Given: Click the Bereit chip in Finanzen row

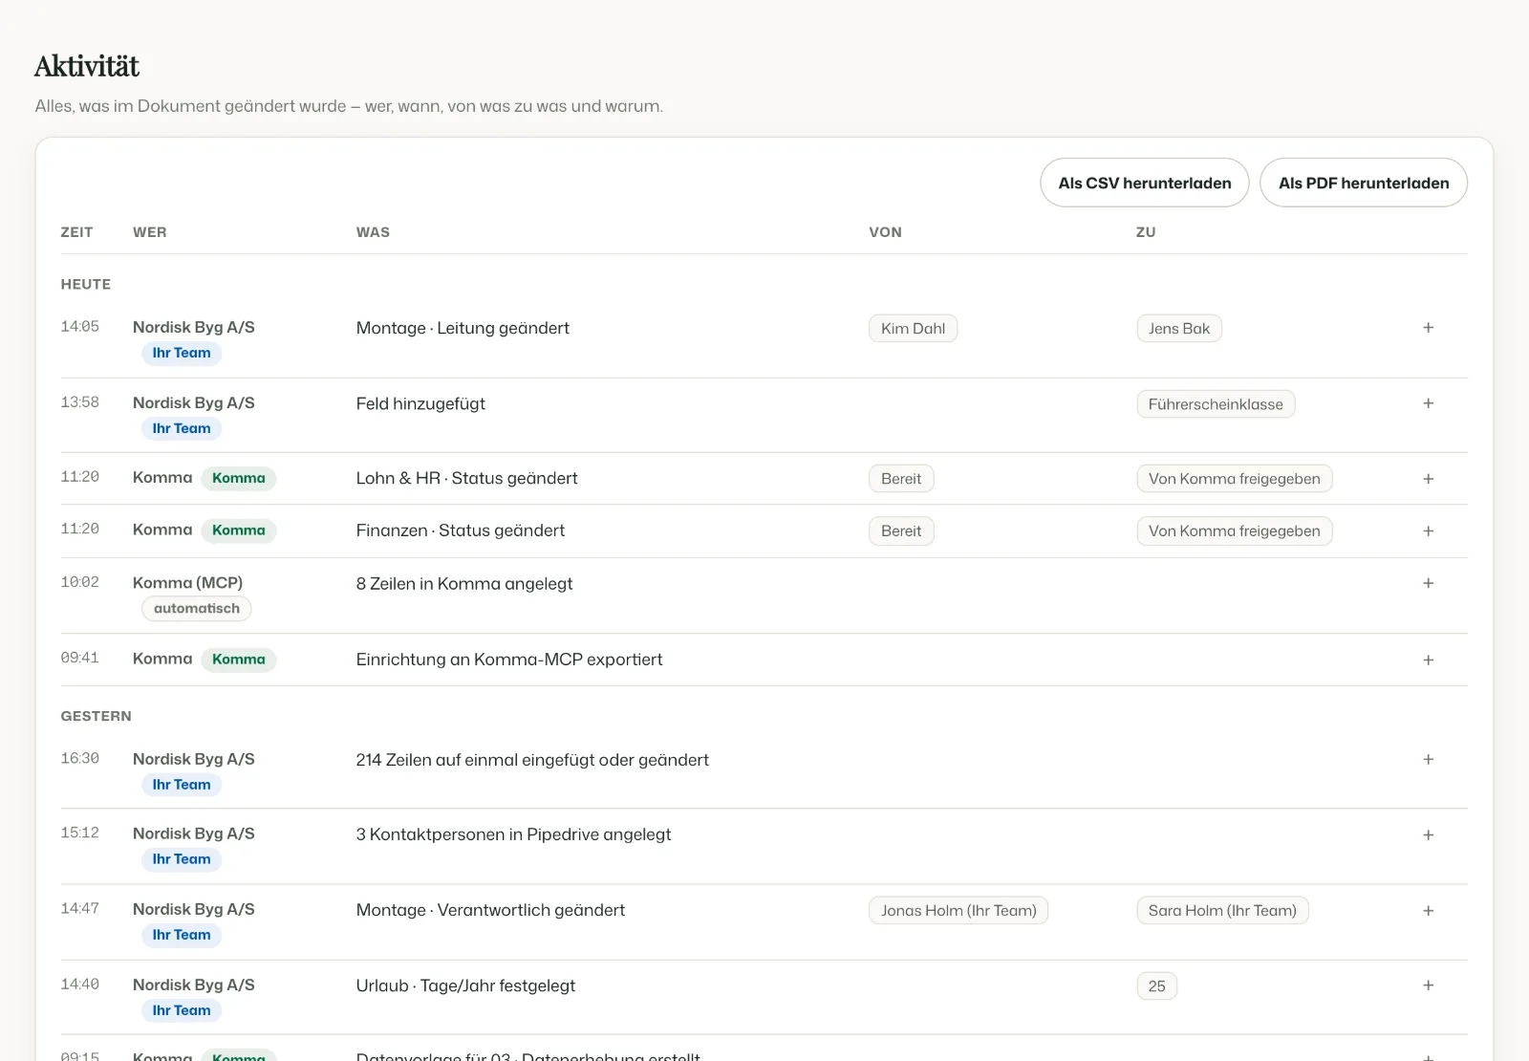Looking at the screenshot, I should [x=901, y=531].
